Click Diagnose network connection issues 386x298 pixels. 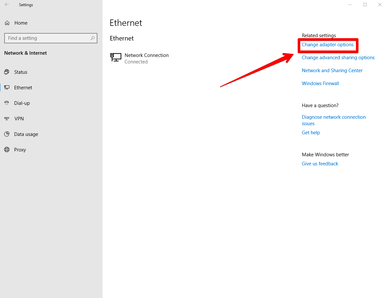point(334,120)
